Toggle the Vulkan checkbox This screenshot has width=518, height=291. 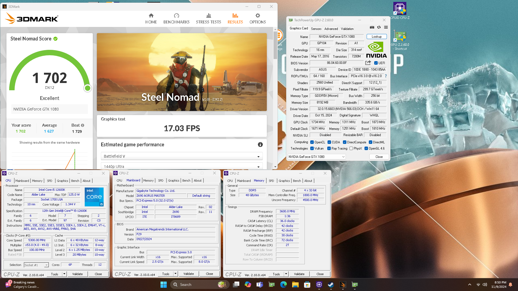point(312,148)
